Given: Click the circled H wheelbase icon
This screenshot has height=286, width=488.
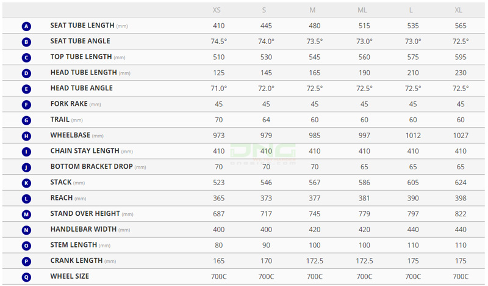Looking at the screenshot, I should coord(26,136).
